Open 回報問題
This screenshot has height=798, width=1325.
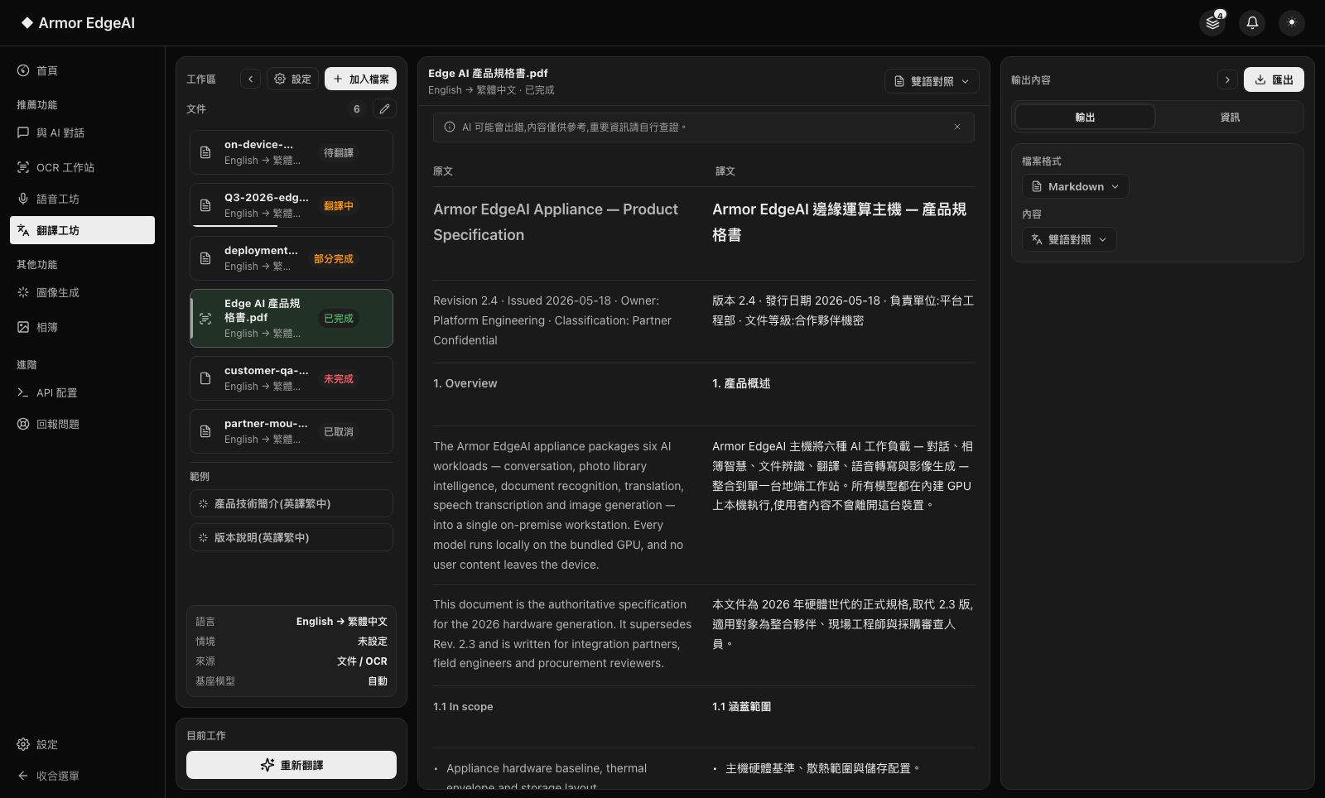[82, 424]
